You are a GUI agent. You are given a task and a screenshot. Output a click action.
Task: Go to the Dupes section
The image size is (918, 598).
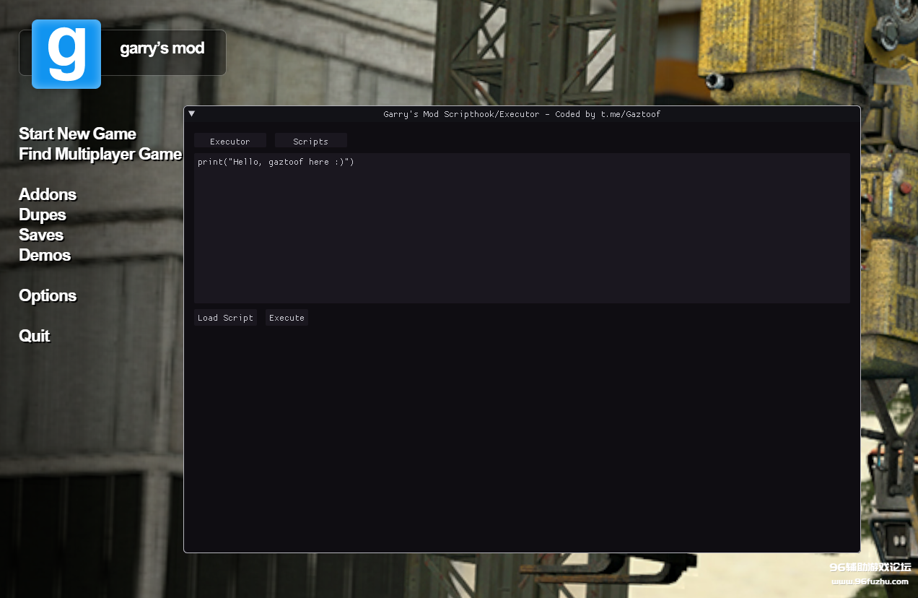pos(43,214)
